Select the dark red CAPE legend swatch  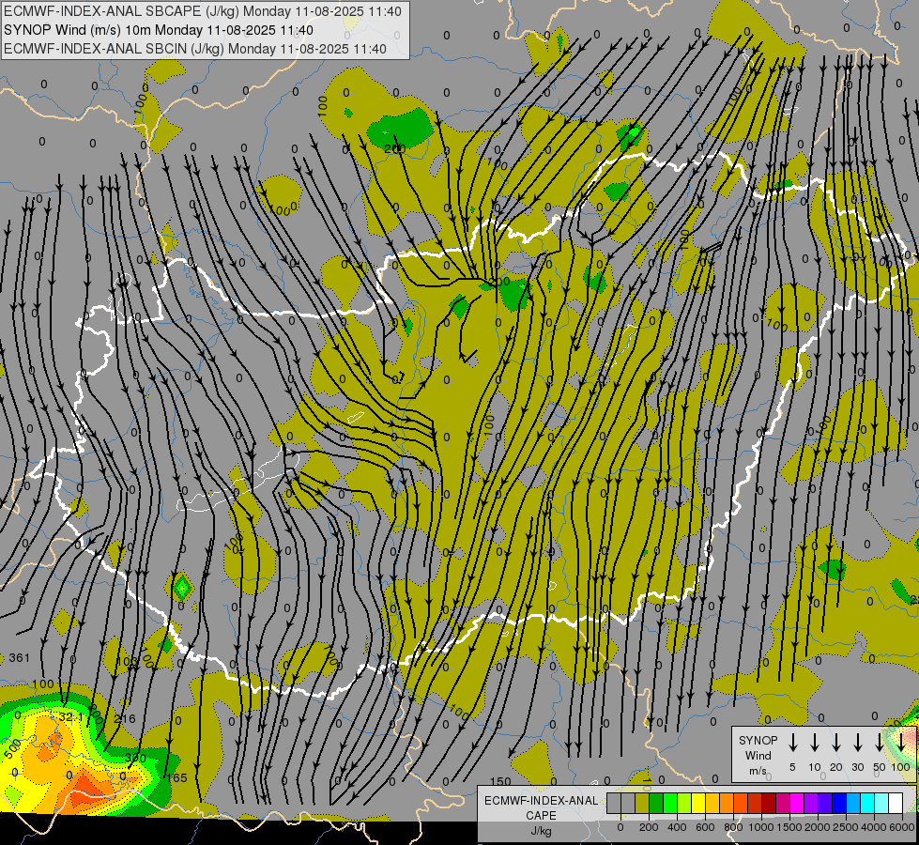coord(769,803)
